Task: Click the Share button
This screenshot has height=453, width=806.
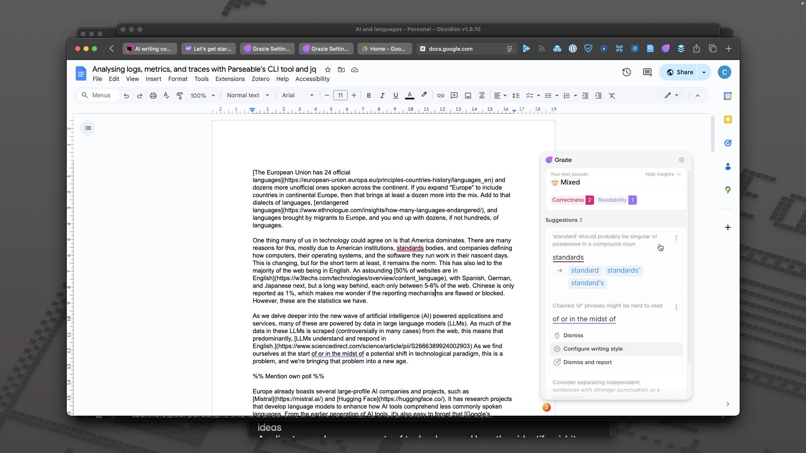Action: [680, 72]
